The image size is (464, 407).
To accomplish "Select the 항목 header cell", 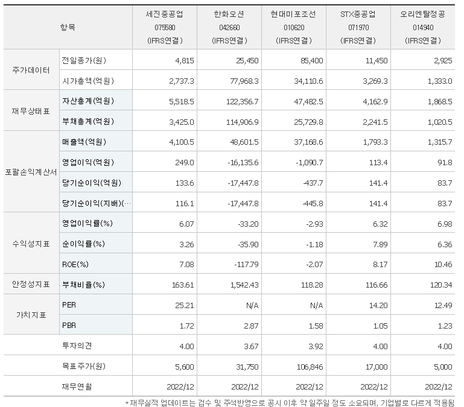I will pos(68,27).
